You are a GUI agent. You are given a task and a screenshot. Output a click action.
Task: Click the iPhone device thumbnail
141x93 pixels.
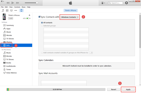click(x=4, y=17)
